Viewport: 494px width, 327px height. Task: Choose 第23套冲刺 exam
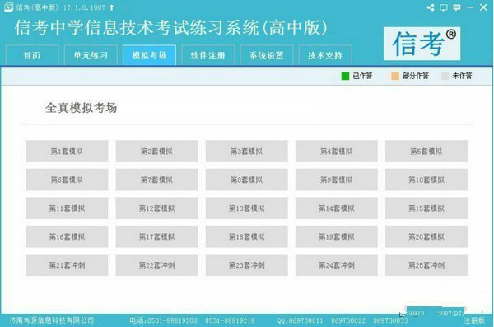tap(247, 265)
